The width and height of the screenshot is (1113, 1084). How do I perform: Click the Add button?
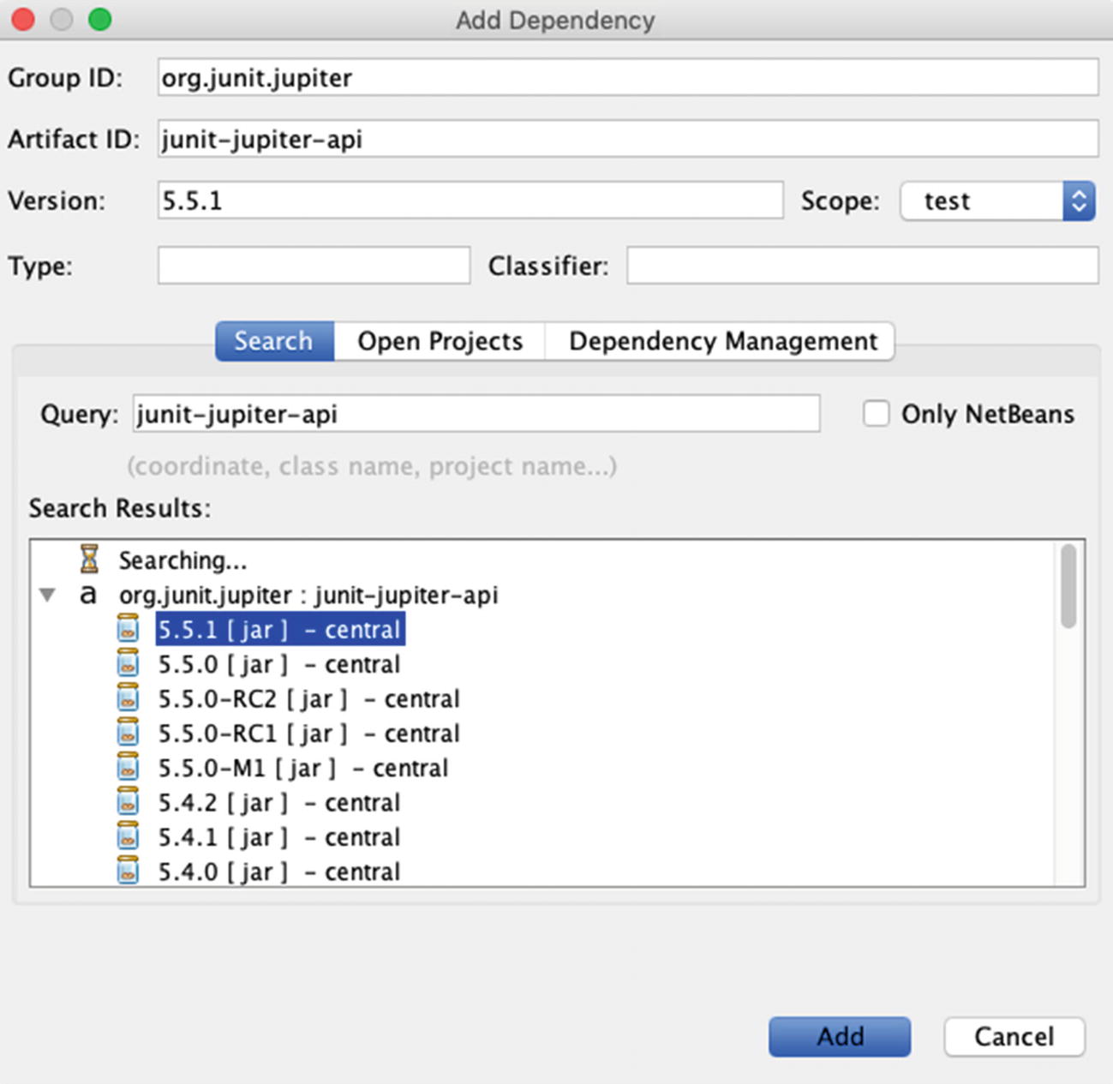pyautogui.click(x=840, y=1037)
